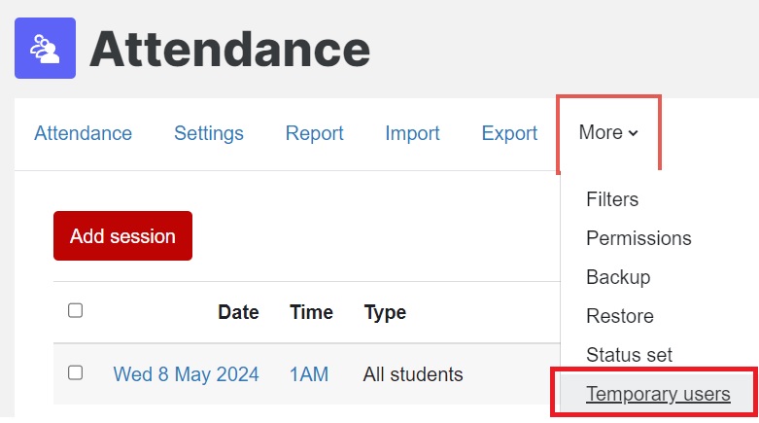Collapse the More dropdown menu
Screen dimensions: 759x423
(608, 133)
